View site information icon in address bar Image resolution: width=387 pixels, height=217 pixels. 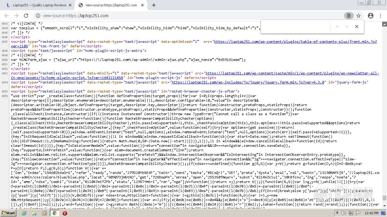[38, 16]
